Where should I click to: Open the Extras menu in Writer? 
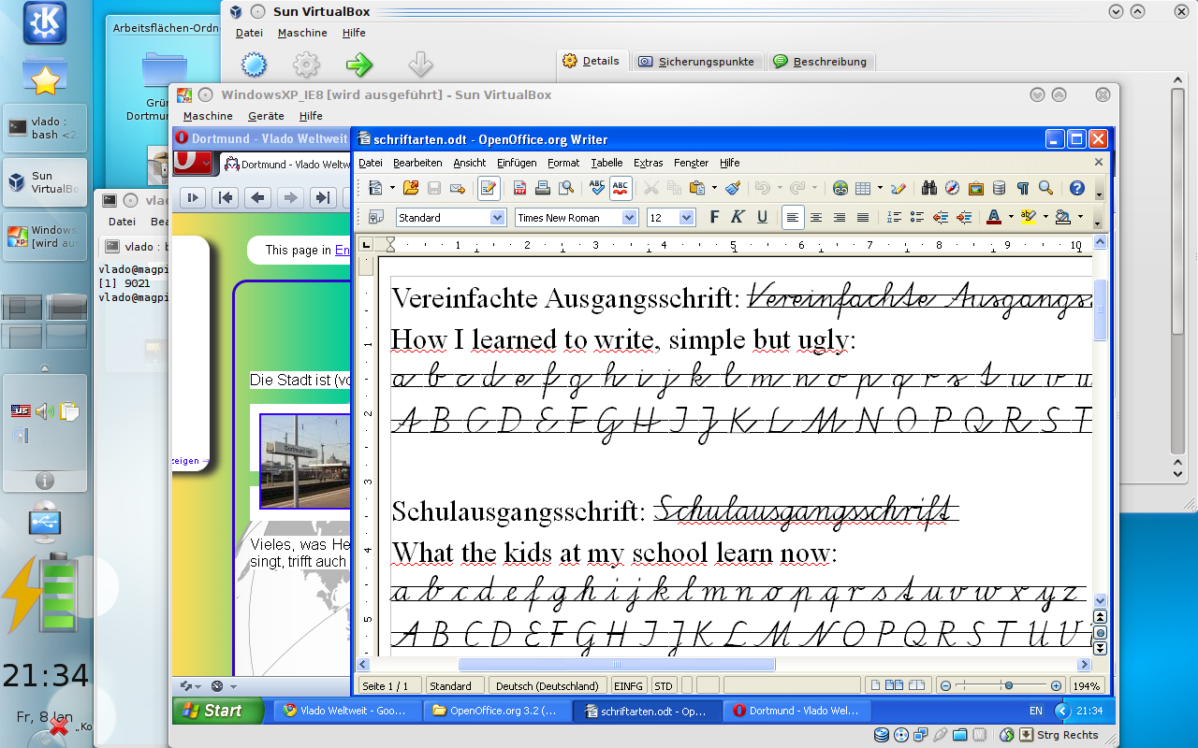[x=649, y=163]
